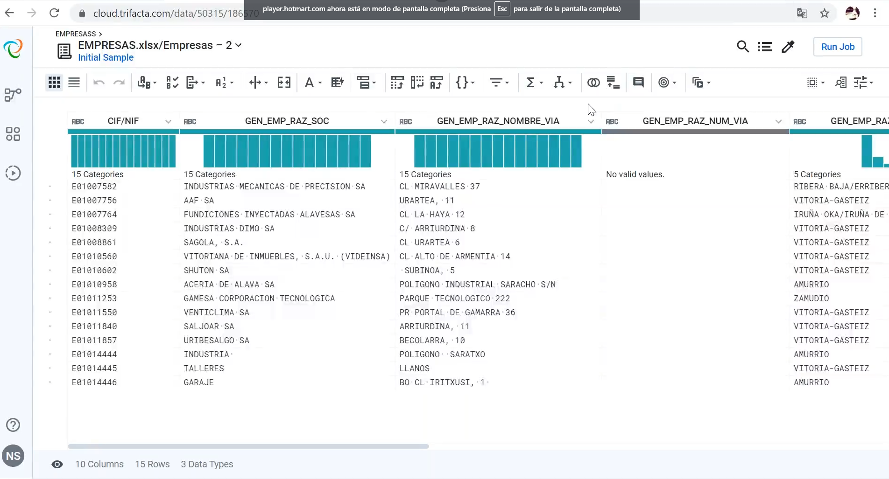This screenshot has width=889, height=479.
Task: Open the recipe list icon near Run Job
Action: coord(764,47)
